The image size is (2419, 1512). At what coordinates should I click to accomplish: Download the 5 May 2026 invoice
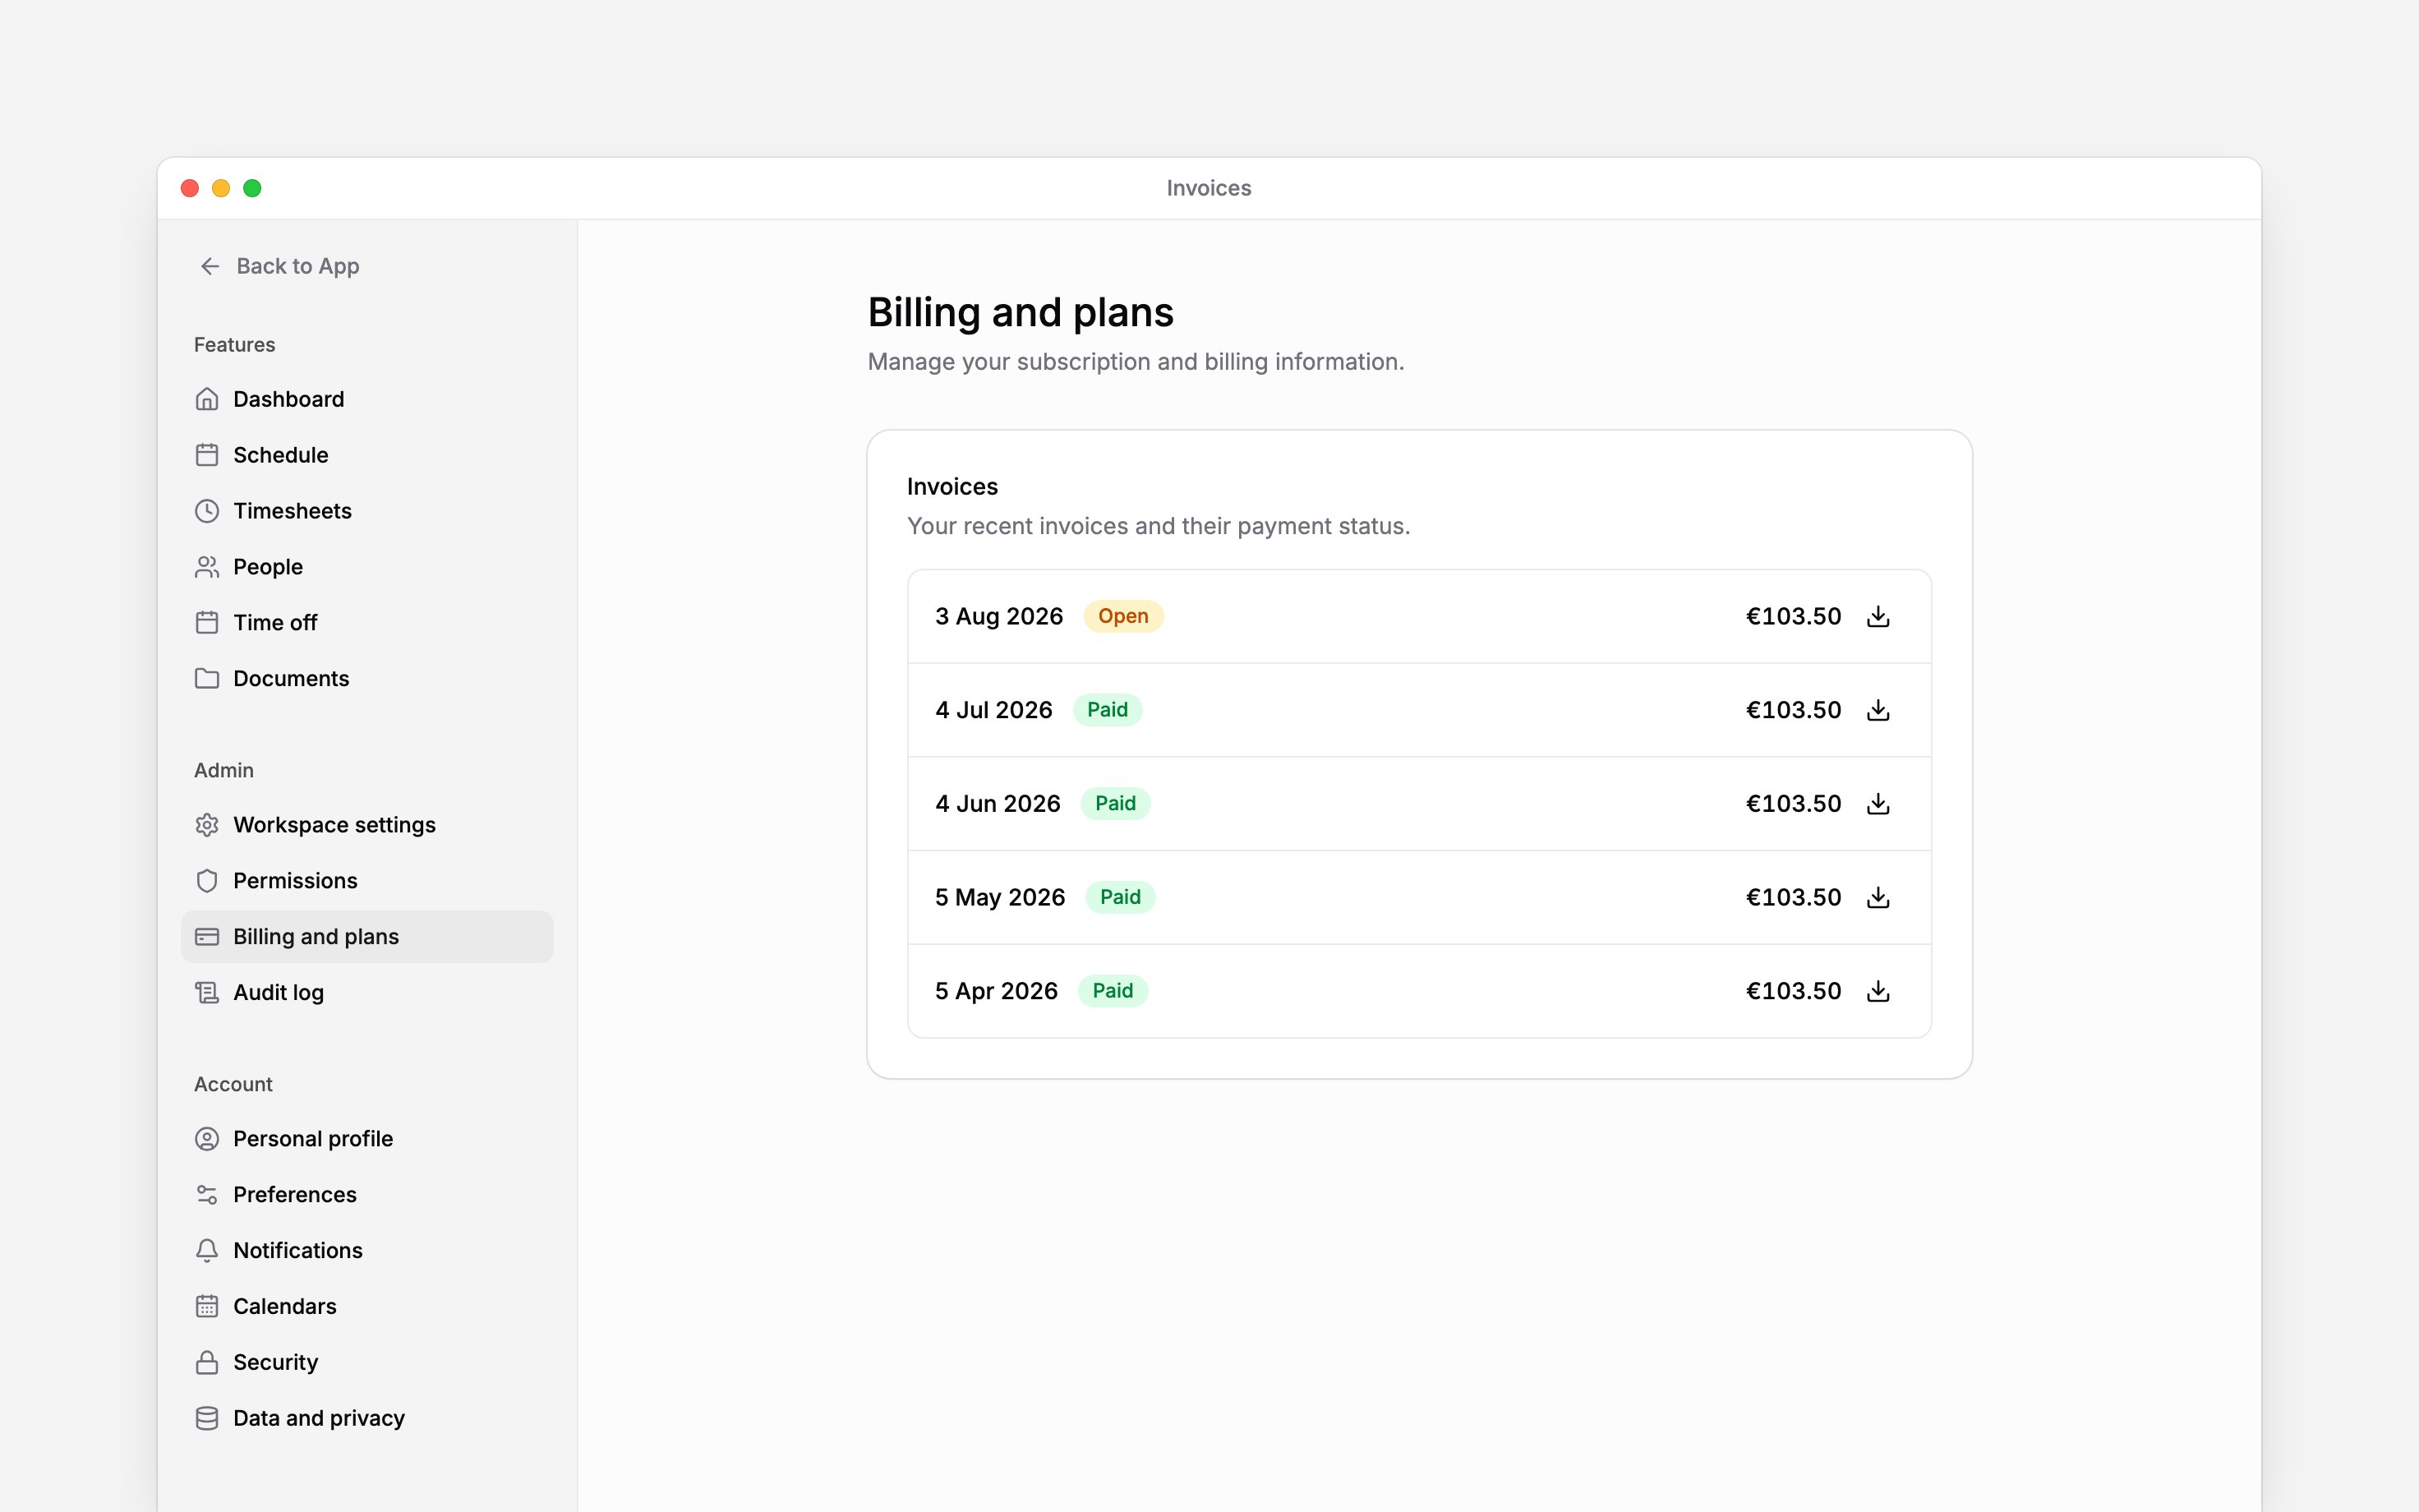pyautogui.click(x=1878, y=897)
